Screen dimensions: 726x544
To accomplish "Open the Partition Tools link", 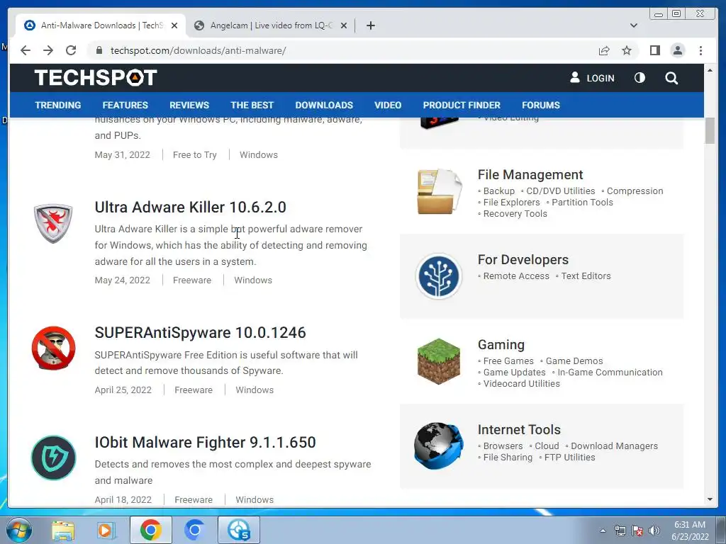I will (582, 202).
